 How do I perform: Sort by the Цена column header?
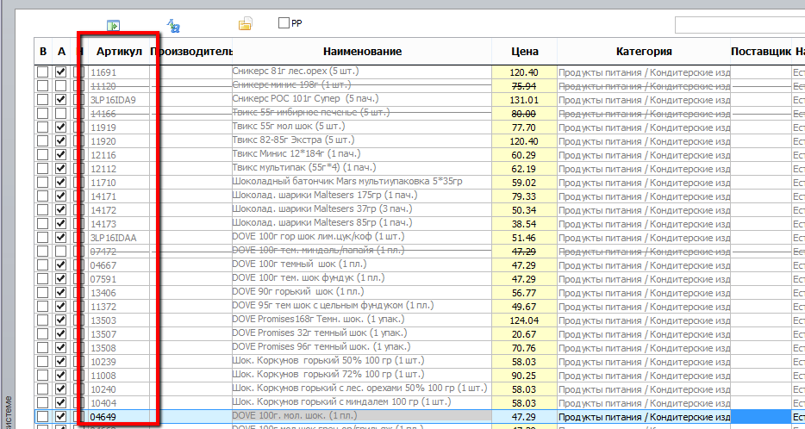click(x=525, y=52)
